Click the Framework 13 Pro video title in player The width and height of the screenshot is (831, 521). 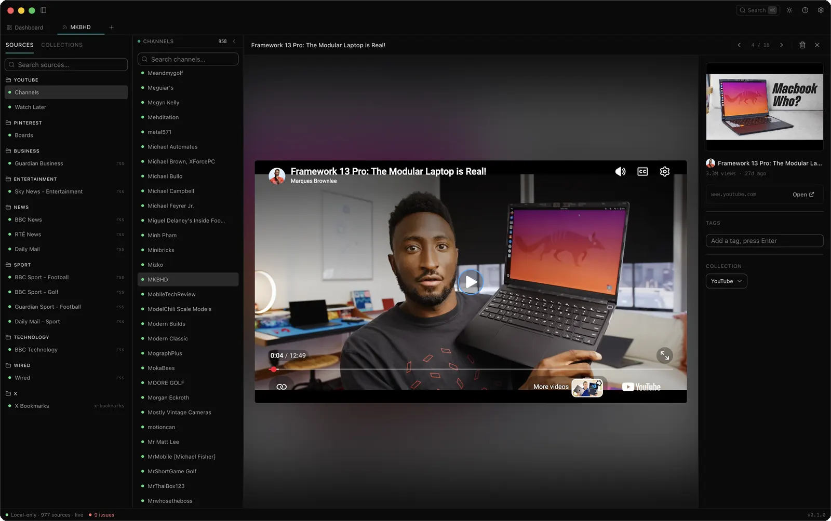[388, 171]
